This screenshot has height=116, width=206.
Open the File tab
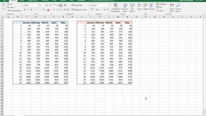[4, 1]
